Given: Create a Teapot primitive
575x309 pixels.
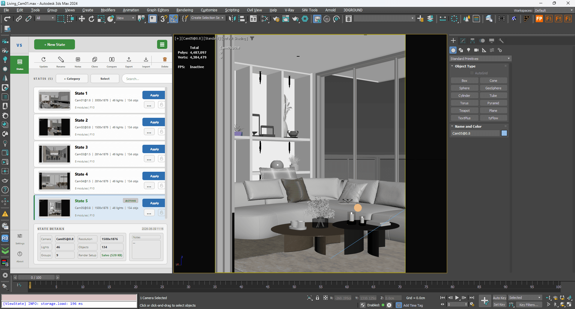Looking at the screenshot, I should pos(464,111).
